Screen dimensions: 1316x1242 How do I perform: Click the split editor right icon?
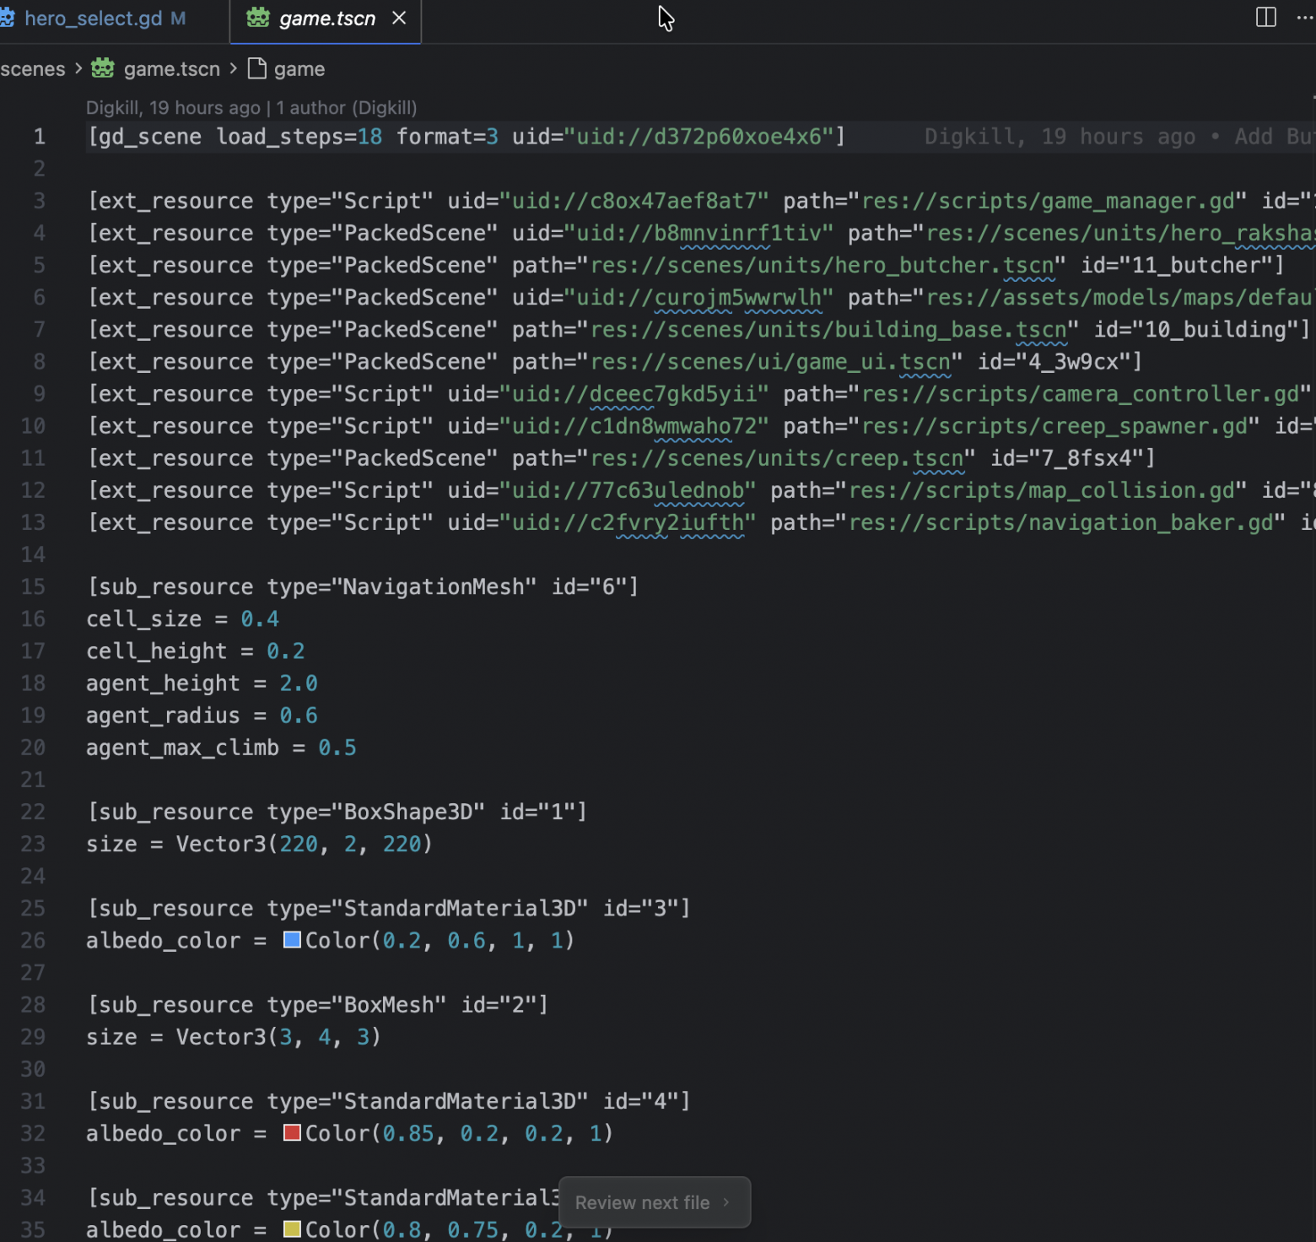click(1265, 18)
